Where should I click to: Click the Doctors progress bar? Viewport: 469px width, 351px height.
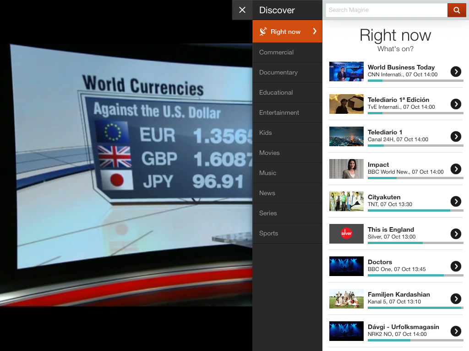(x=415, y=275)
